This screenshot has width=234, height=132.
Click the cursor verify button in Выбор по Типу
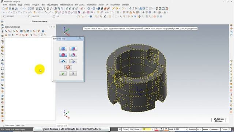(73, 61)
